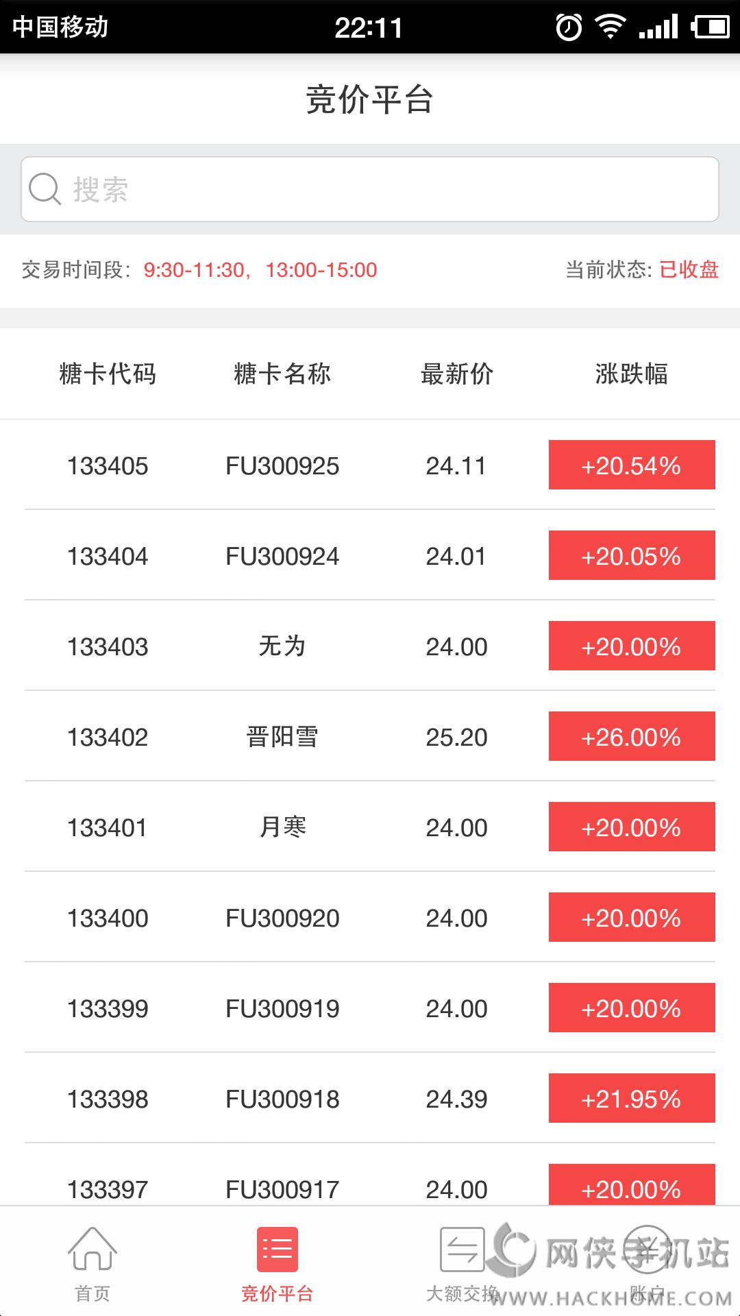Tap the battery indicator icon
The height and width of the screenshot is (1316, 740).
[710, 27]
